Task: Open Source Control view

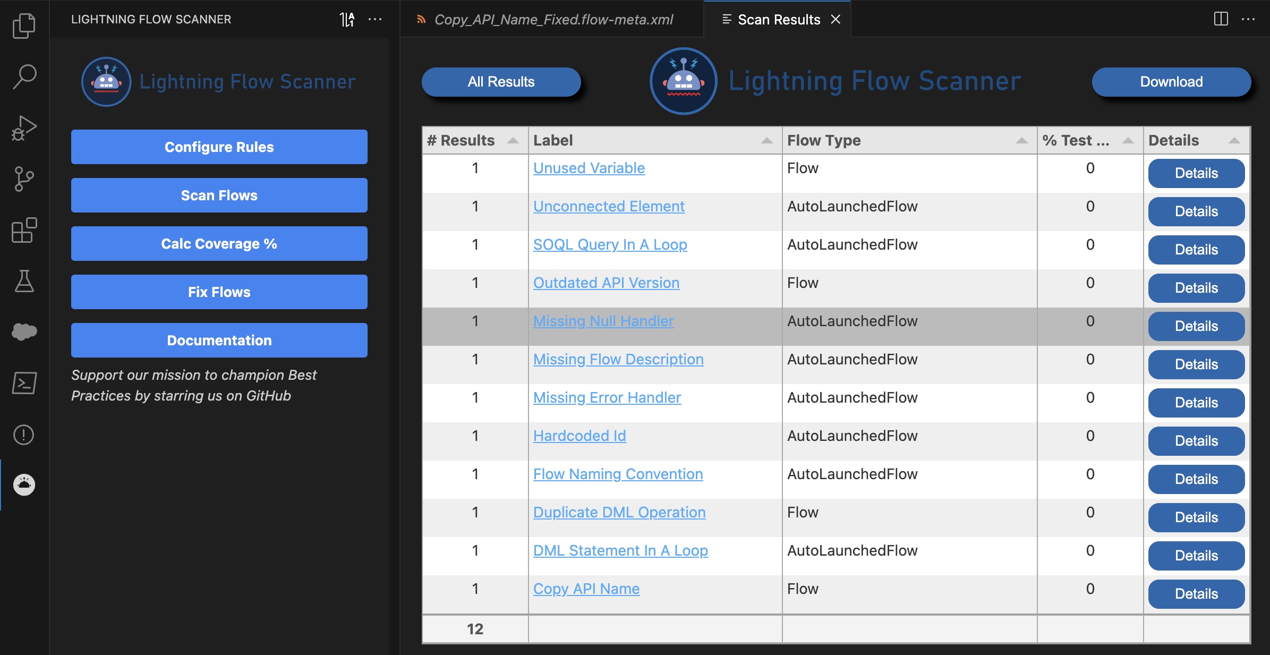Action: coord(24,179)
